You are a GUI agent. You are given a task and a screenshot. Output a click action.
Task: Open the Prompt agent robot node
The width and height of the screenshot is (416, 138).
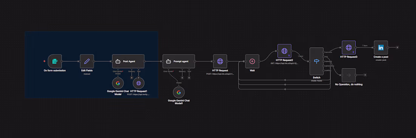[x=179, y=61]
